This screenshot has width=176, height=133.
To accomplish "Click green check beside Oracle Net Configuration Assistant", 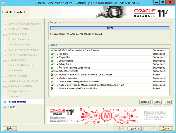I will pyautogui.click(x=52, y=82).
